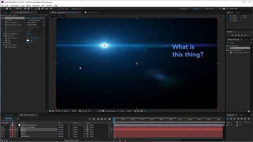
Task: Toggle the Flare Brightness stopwatch
Action: click(x=6, y=34)
